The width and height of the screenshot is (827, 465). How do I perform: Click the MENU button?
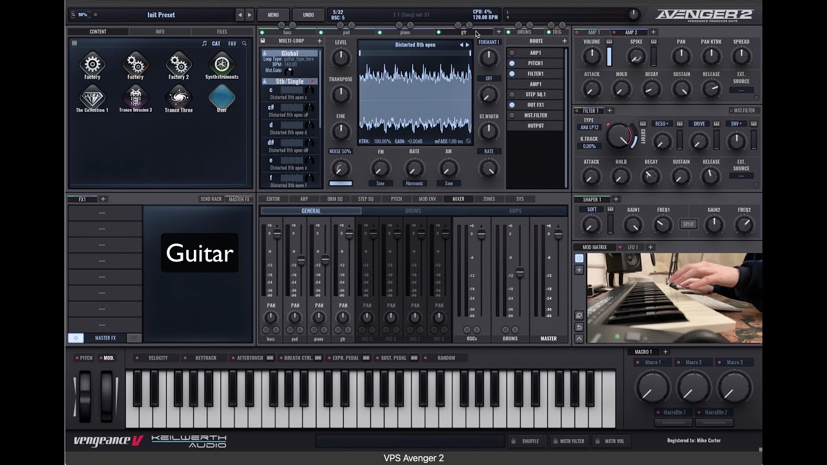click(x=273, y=14)
